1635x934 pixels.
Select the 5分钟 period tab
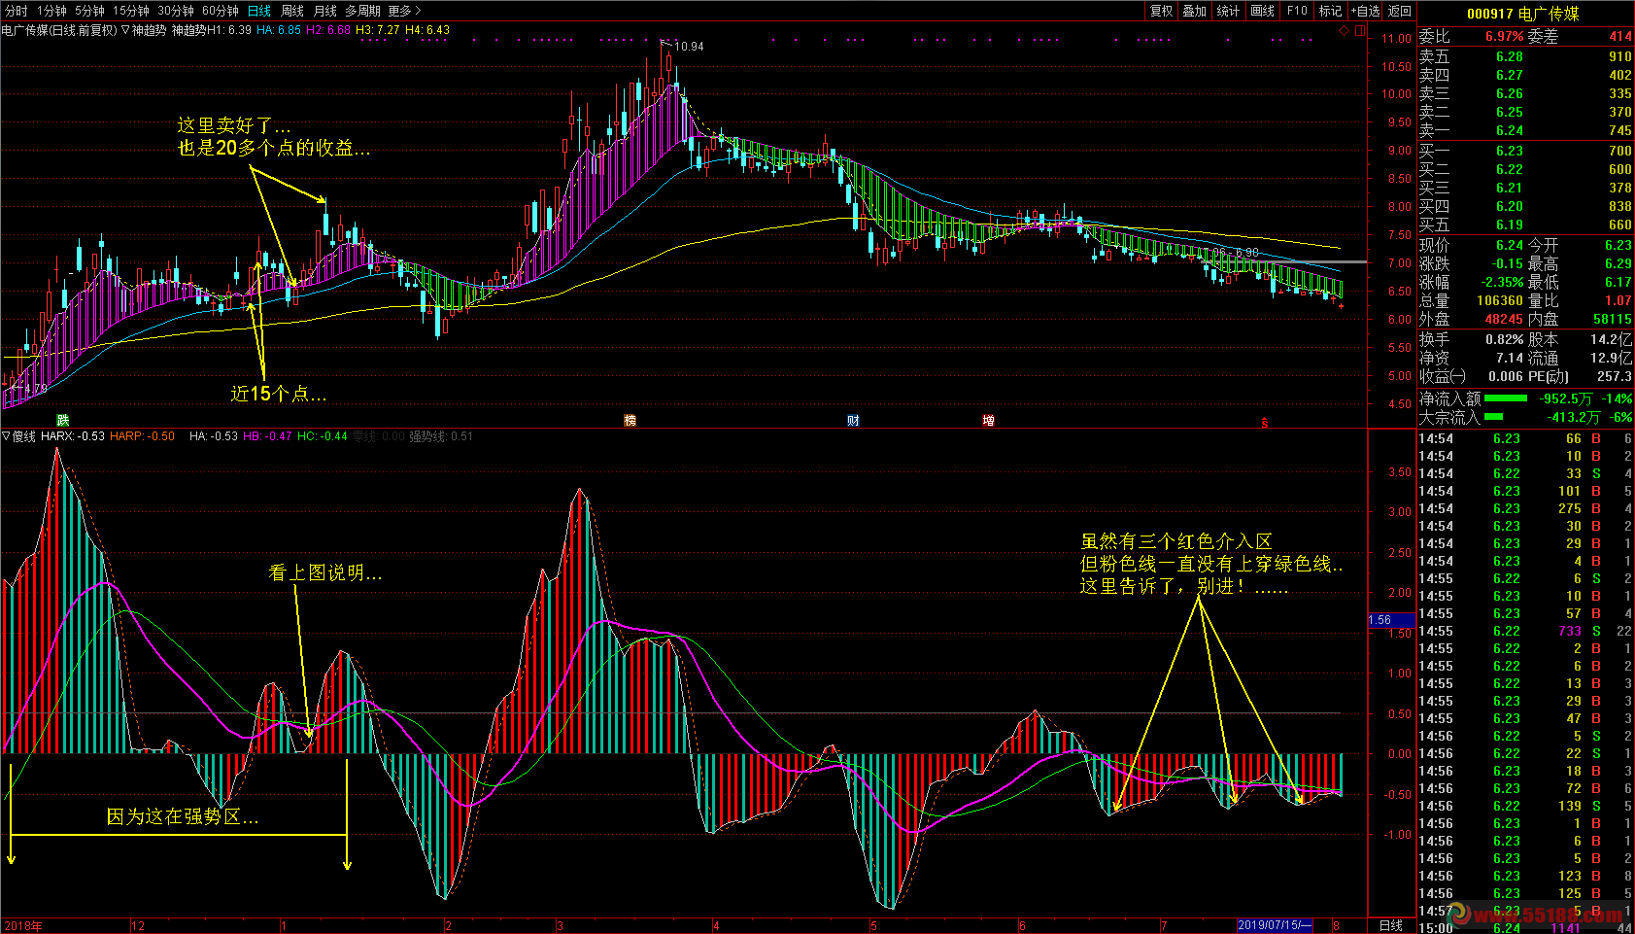coord(89,11)
